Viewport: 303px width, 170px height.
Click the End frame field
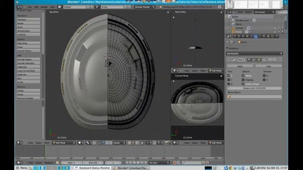click(x=93, y=163)
